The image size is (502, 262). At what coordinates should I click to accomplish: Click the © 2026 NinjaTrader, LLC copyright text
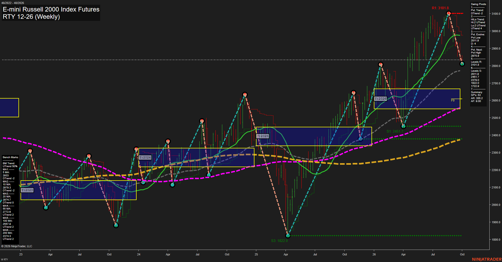tap(17, 246)
